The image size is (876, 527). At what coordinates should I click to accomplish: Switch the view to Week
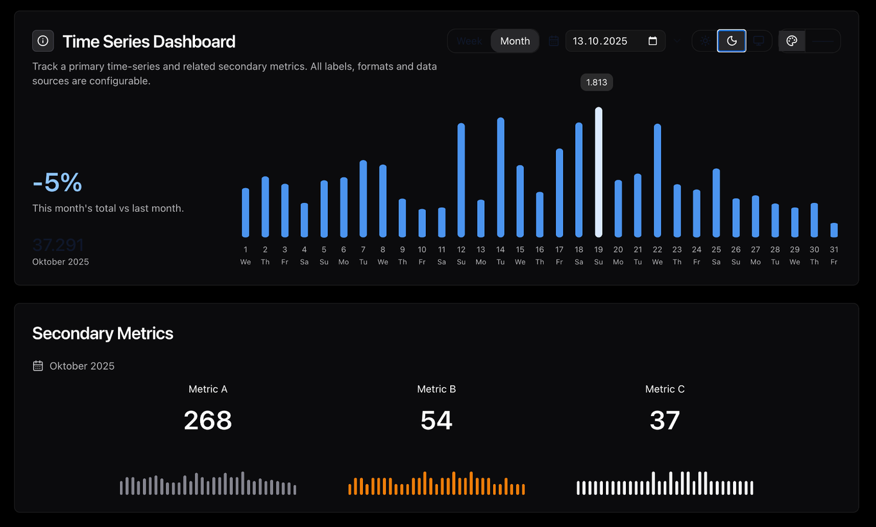coord(469,41)
